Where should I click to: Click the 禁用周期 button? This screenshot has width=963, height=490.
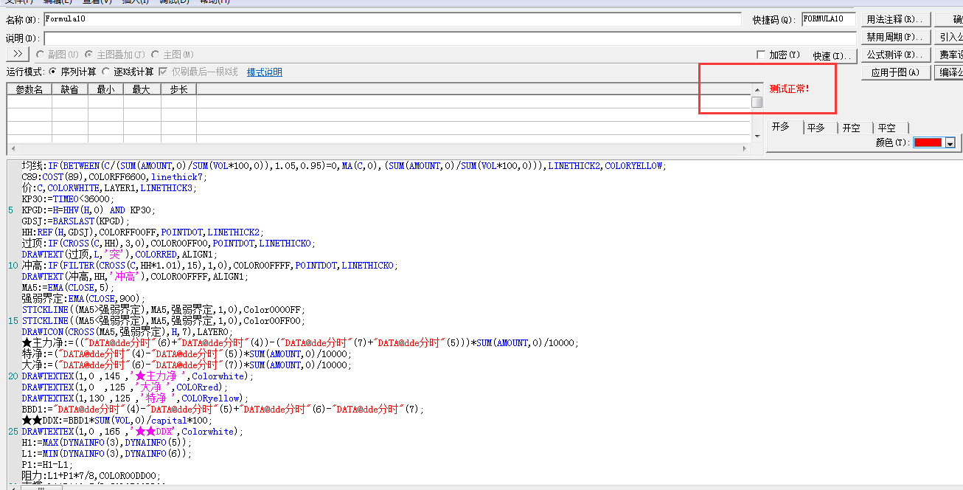point(895,37)
